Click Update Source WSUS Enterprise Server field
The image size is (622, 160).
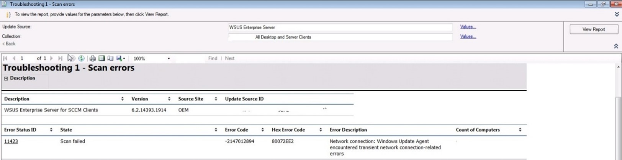click(340, 27)
